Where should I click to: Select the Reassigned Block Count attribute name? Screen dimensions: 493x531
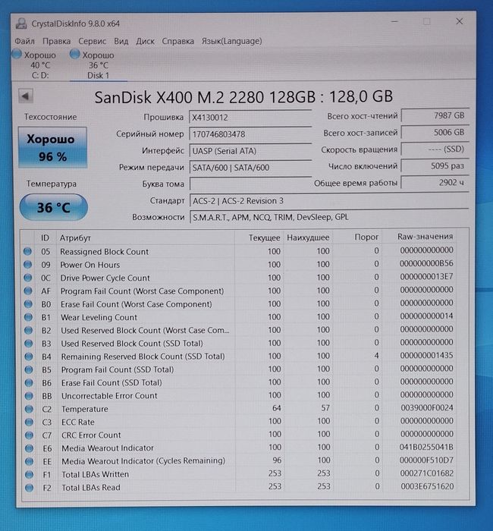point(105,252)
